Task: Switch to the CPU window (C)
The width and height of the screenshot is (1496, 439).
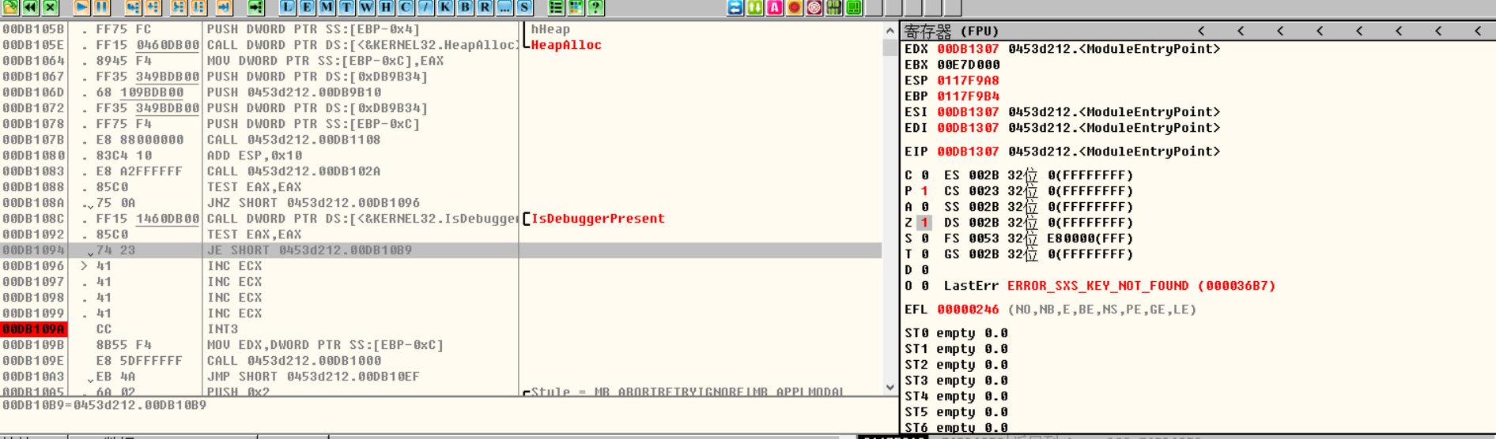Action: tap(406, 7)
